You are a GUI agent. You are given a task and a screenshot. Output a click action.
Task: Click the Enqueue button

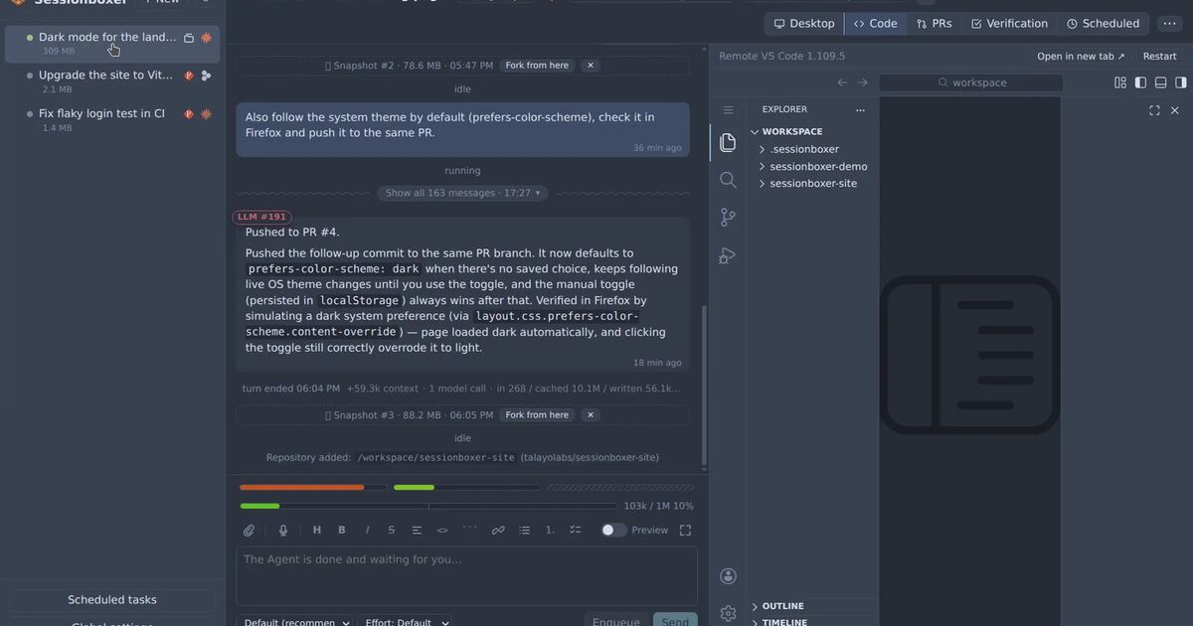pyautogui.click(x=616, y=620)
